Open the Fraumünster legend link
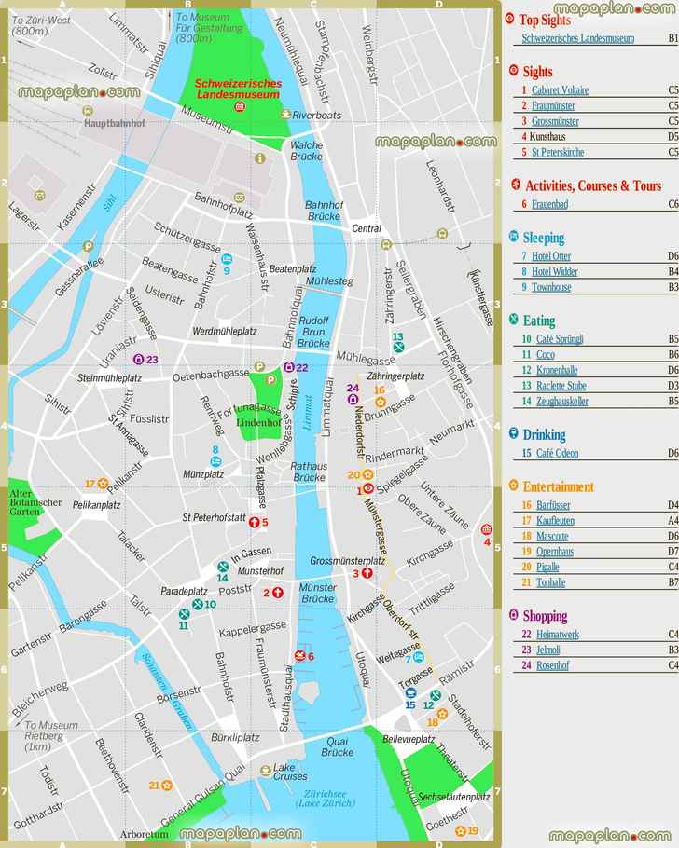 tap(553, 106)
